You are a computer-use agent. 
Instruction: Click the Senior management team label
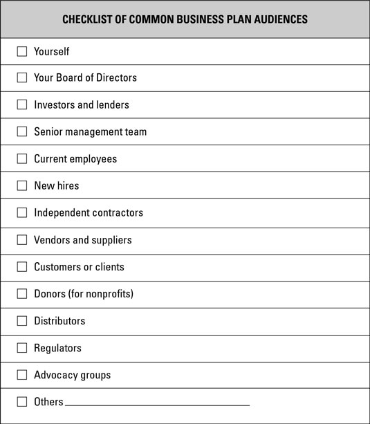[91, 132]
